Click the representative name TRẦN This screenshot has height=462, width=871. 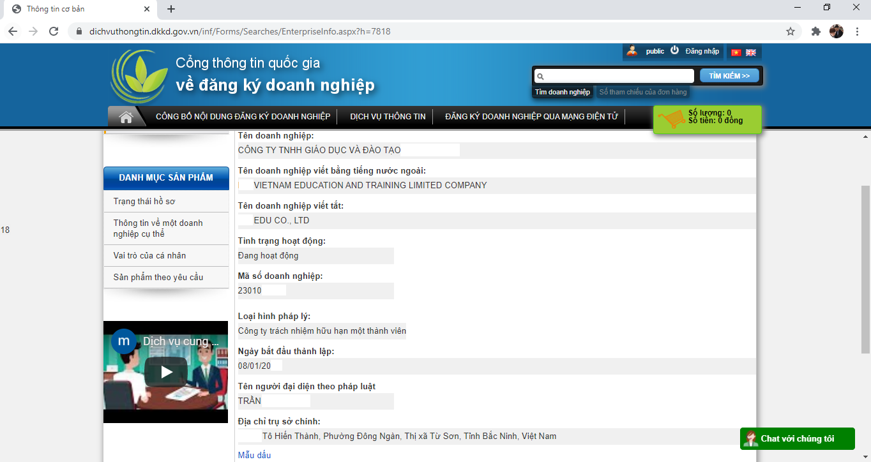coord(250,401)
